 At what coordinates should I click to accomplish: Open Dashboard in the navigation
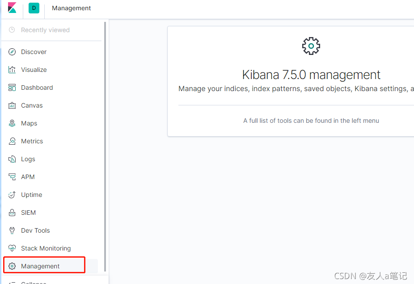37,88
